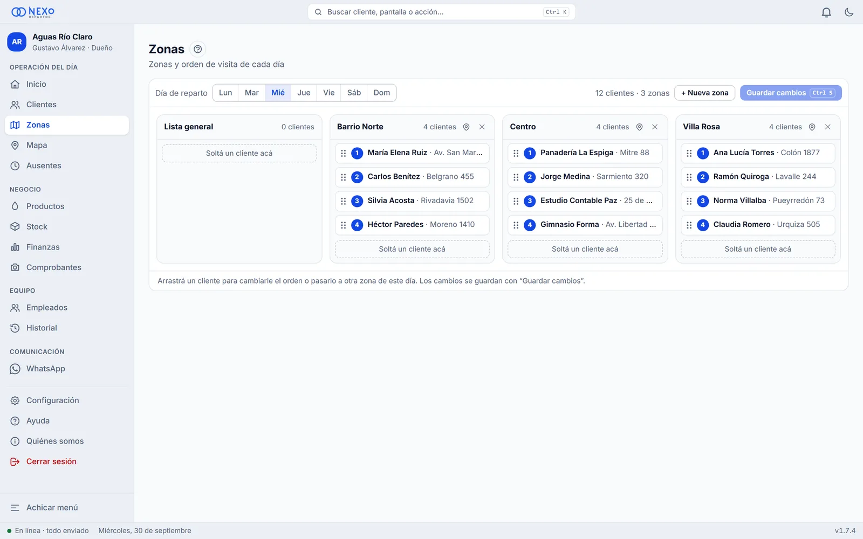Open help icon next to Zonas title
Screen dimensions: 863x539
198,49
